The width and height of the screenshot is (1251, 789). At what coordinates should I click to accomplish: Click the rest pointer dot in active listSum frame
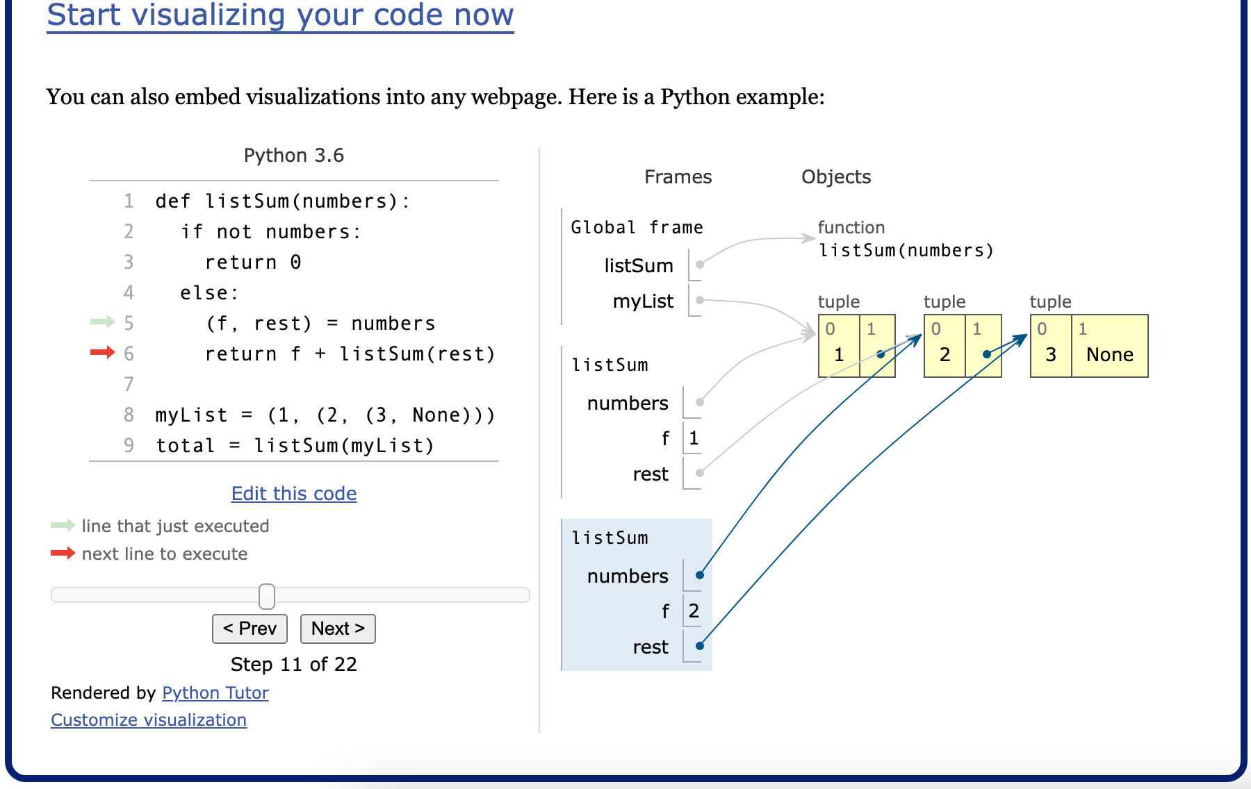700,647
